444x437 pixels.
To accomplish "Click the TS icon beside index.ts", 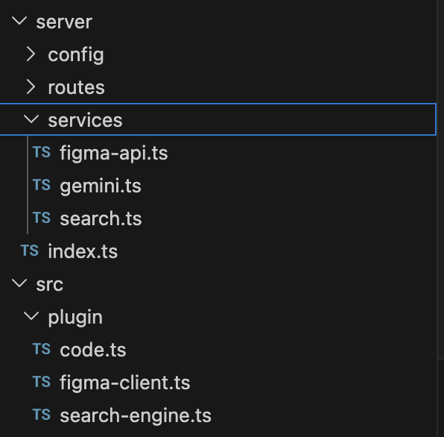I will pos(30,251).
